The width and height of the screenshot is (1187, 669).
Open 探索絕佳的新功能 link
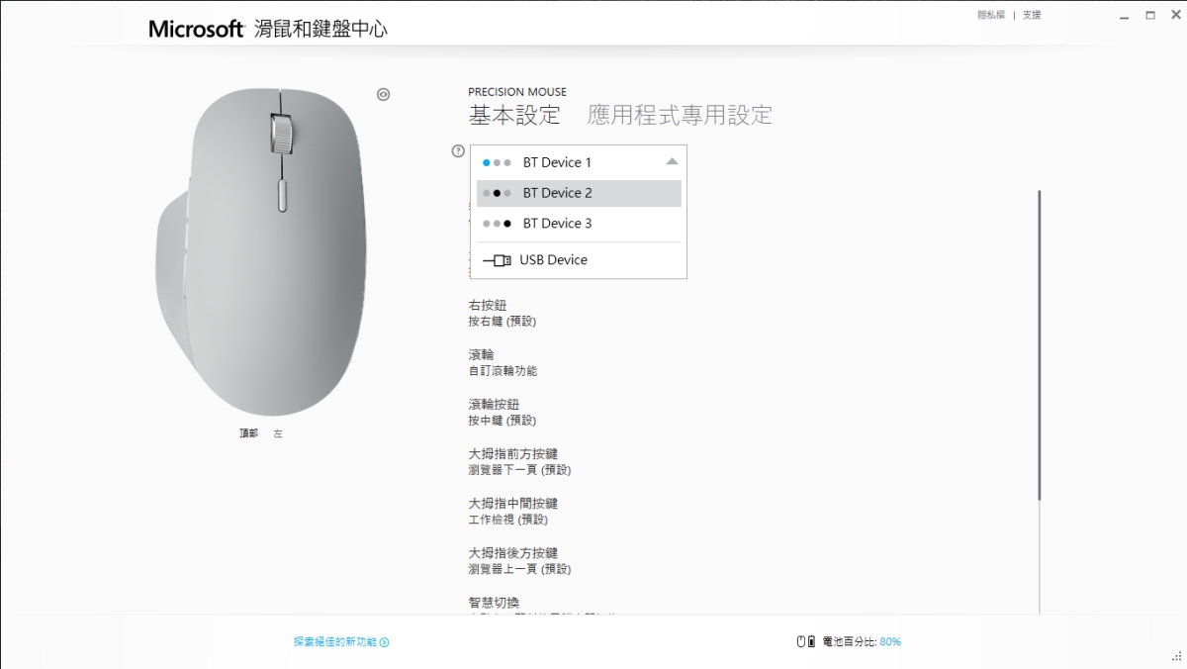coord(334,642)
